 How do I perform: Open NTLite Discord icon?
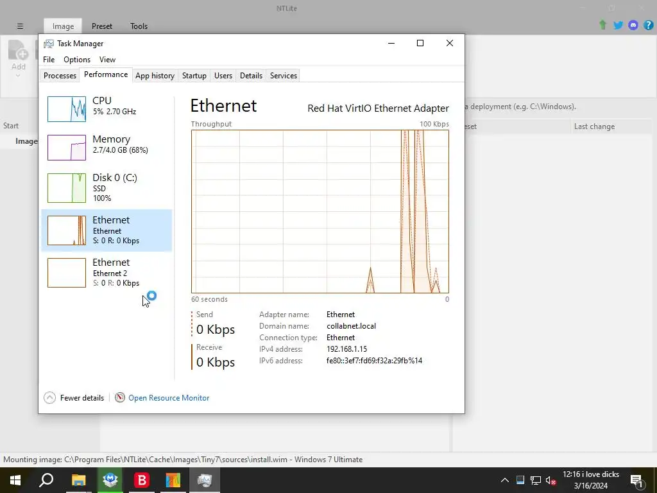633,25
